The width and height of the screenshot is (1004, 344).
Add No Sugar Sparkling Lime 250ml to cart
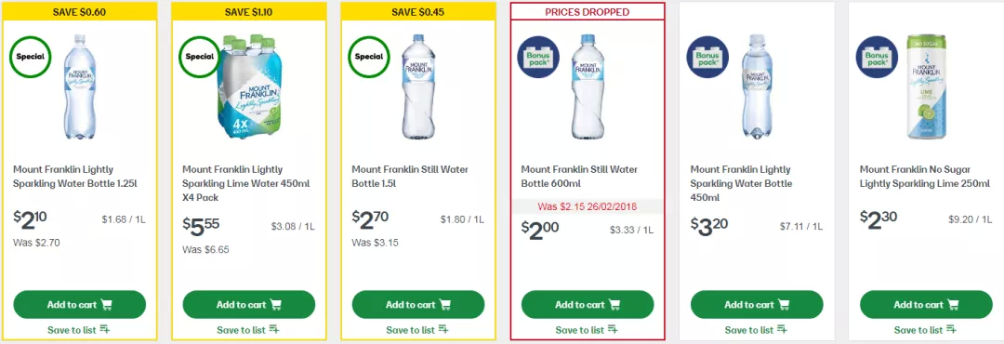click(x=927, y=304)
